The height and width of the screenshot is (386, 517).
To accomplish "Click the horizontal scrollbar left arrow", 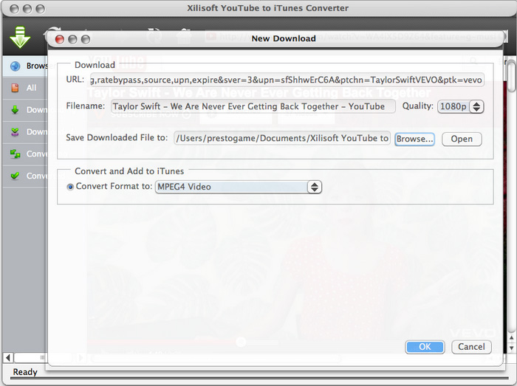I will pyautogui.click(x=9, y=358).
